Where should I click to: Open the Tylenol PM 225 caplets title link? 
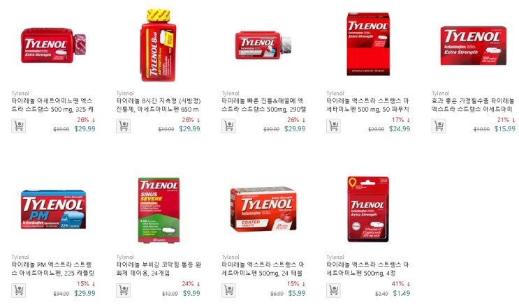coord(53,269)
